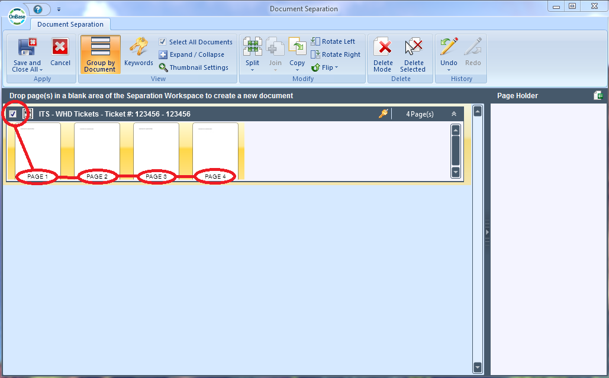Click the Page Holder transfer icon

click(x=598, y=95)
